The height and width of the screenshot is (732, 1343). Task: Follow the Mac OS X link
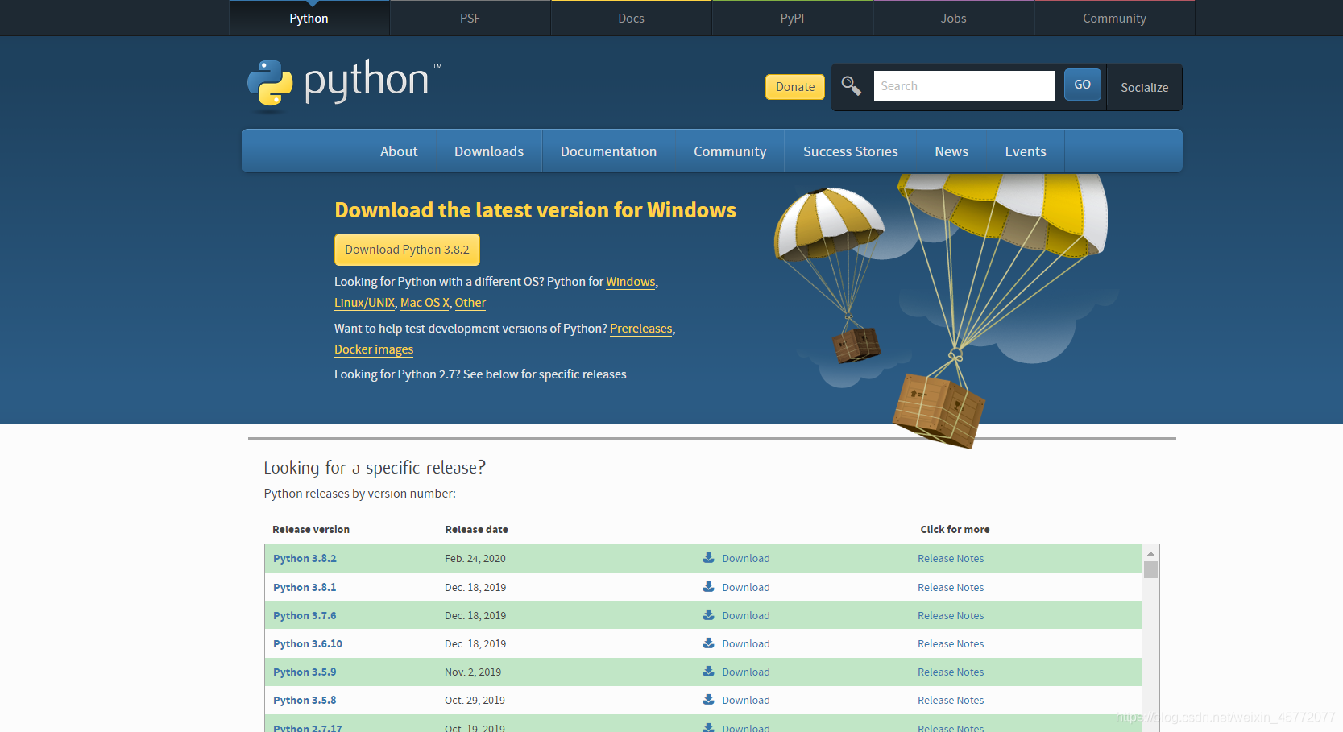click(425, 303)
